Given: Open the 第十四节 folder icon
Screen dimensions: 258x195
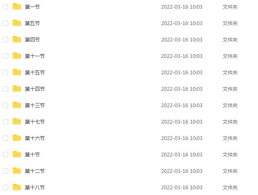Looking at the screenshot, I should pos(17,89).
